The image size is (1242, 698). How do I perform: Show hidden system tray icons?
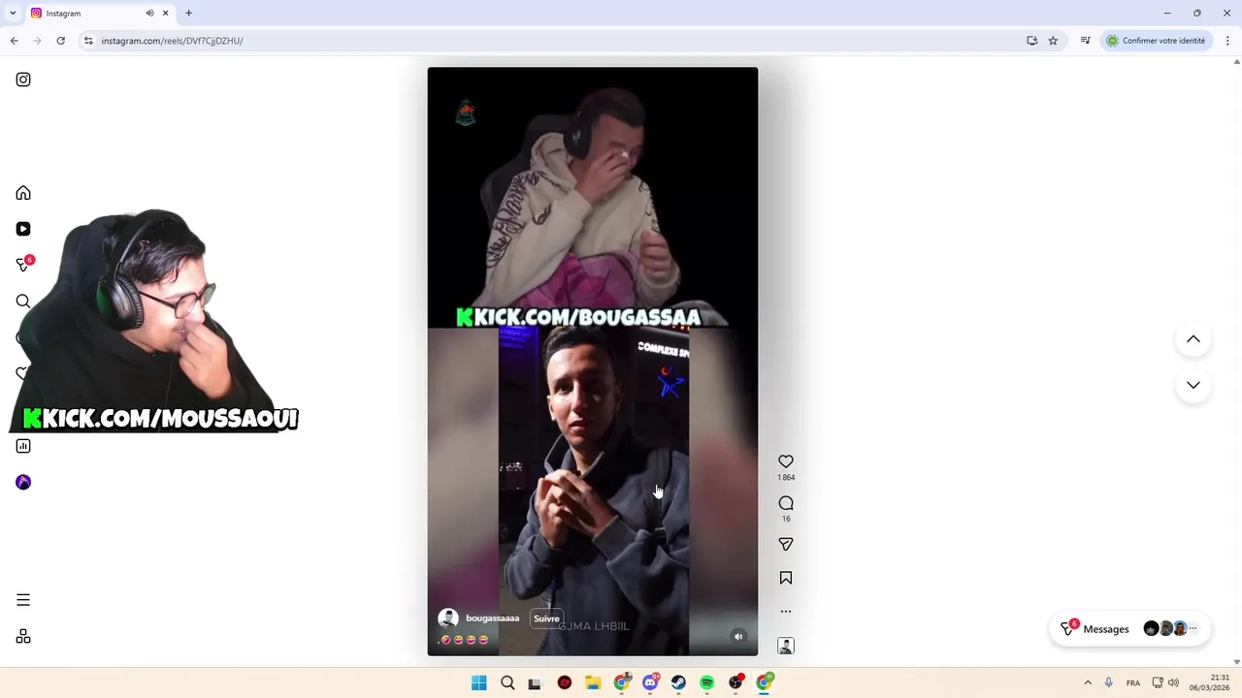pos(1088,682)
